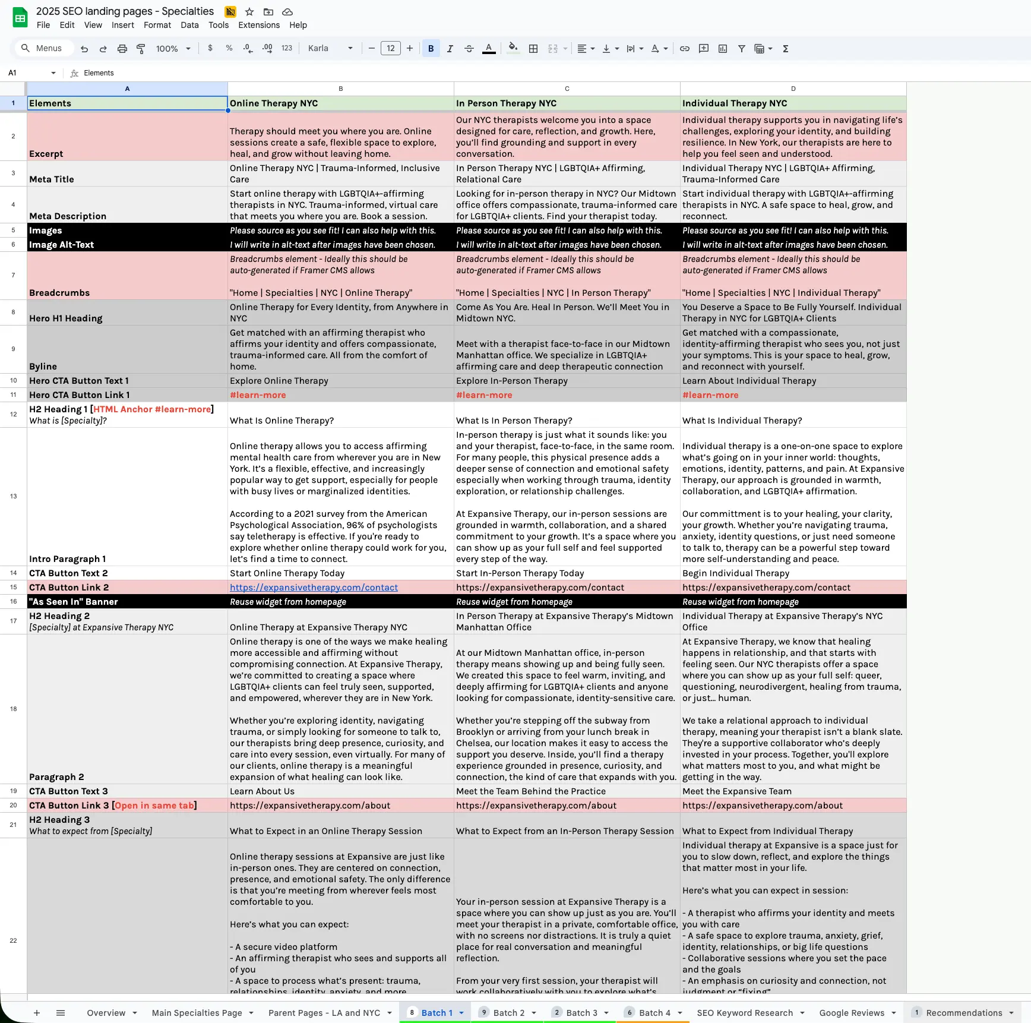The height and width of the screenshot is (1023, 1031).
Task: Switch to the SEO Keyword Research tab
Action: pos(744,1013)
